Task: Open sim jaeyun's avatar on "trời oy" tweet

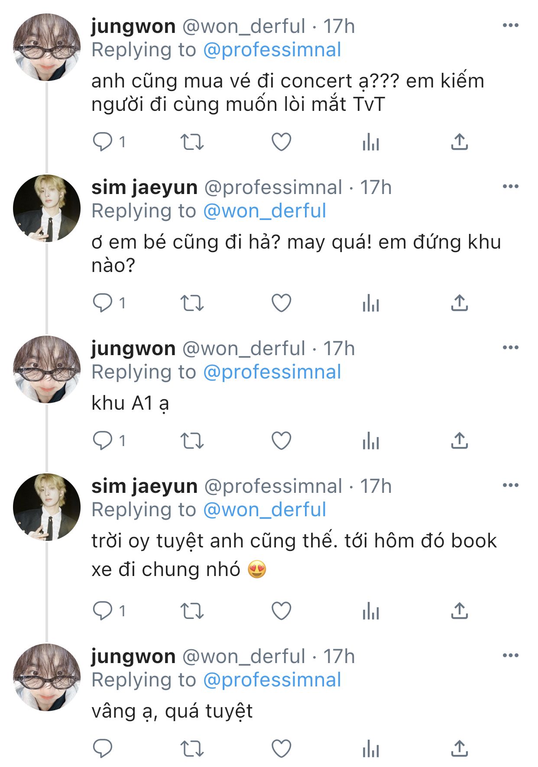Action: 47,507
